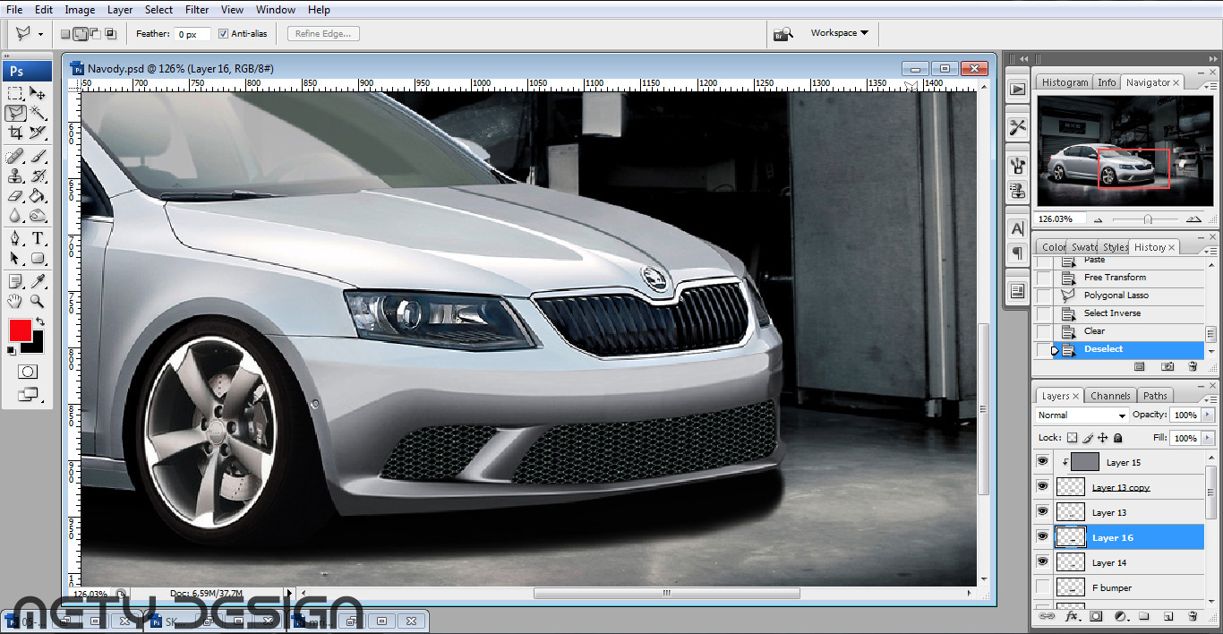The height and width of the screenshot is (634, 1223).
Task: Select the Polygonal Lasso tool in the toolbox
Action: (x=15, y=113)
